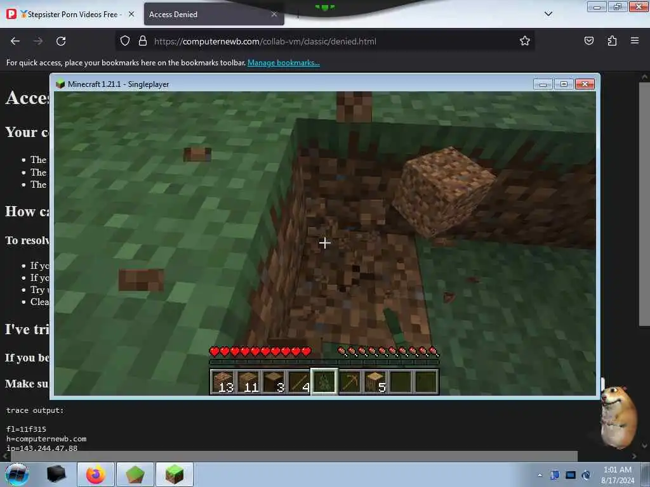This screenshot has width=650, height=487.
Task: Click the scroll up arrow on right scrollbar
Action: [644, 77]
